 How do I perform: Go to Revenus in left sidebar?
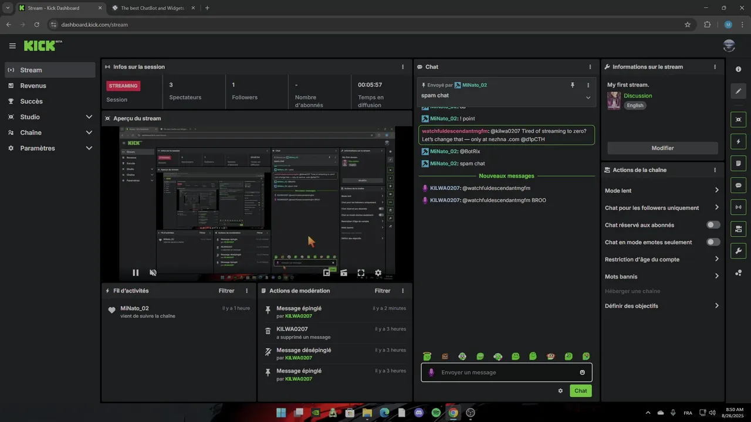click(50, 86)
